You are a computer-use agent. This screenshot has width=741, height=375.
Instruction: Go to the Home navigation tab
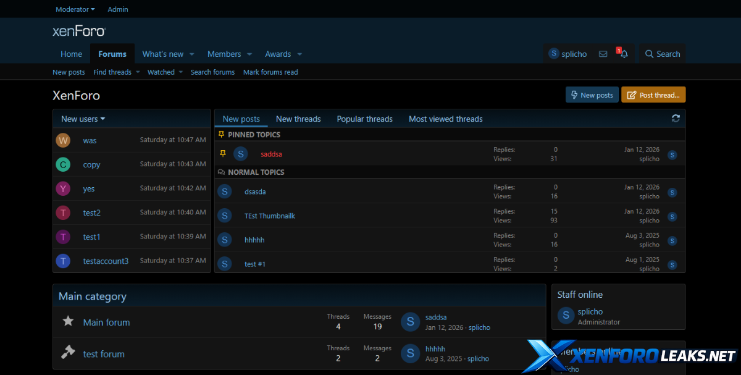(72, 54)
